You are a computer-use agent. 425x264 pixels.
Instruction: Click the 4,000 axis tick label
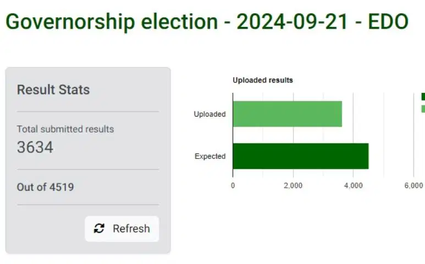[353, 186]
